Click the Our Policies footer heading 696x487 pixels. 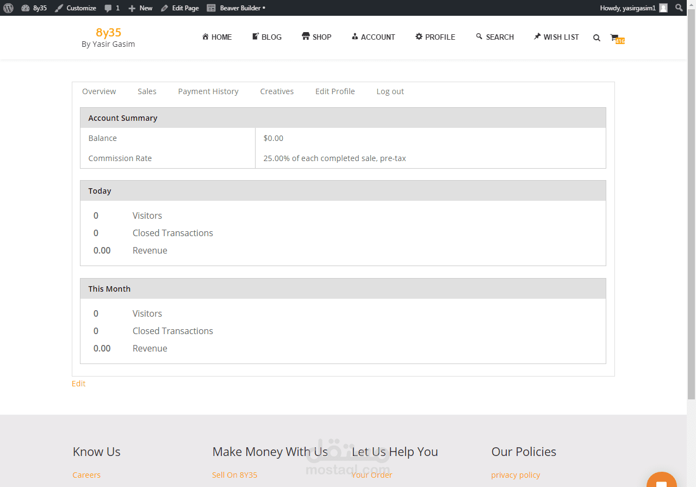tap(524, 452)
